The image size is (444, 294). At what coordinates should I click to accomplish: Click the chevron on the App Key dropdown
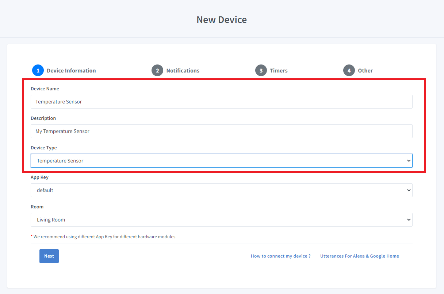click(408, 190)
